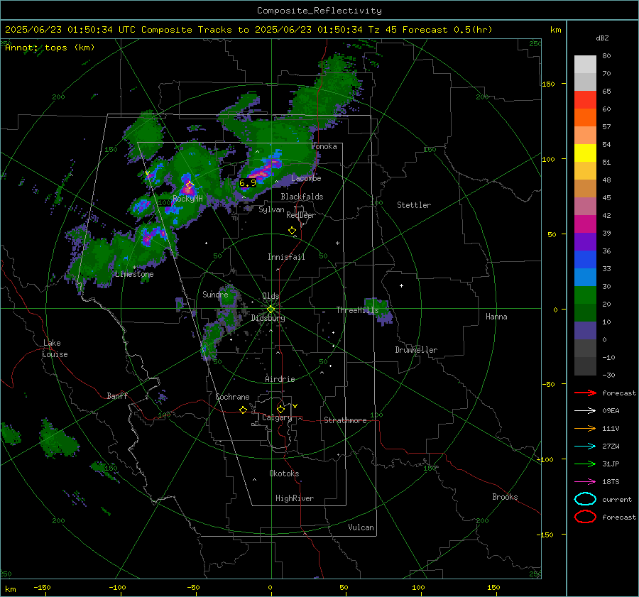Click the Airdrie city label
The image size is (639, 597).
click(x=280, y=379)
